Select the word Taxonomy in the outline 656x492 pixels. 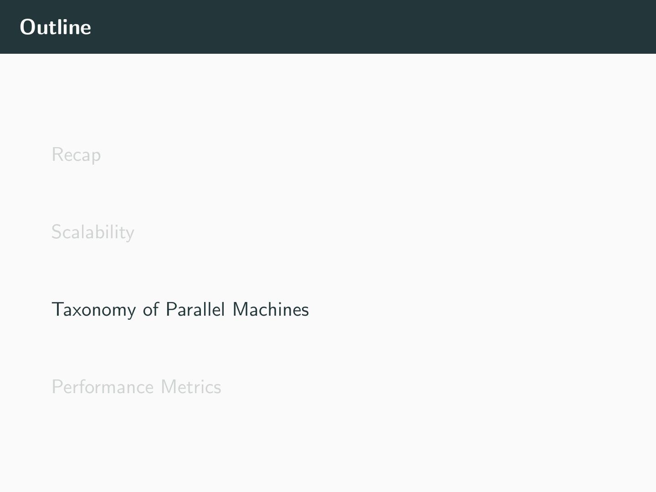(94, 310)
